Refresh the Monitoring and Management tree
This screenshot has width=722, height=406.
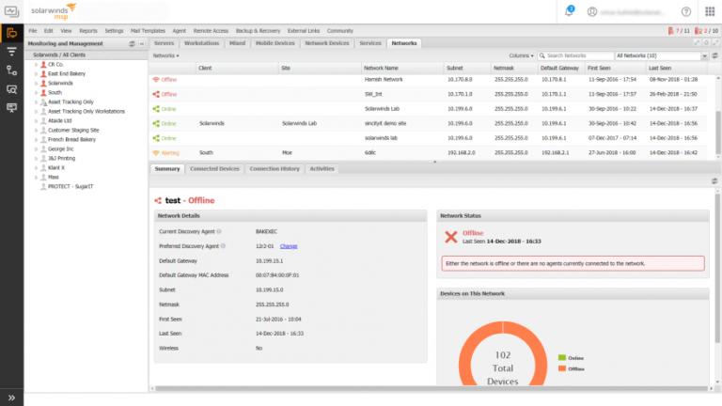tap(132, 44)
